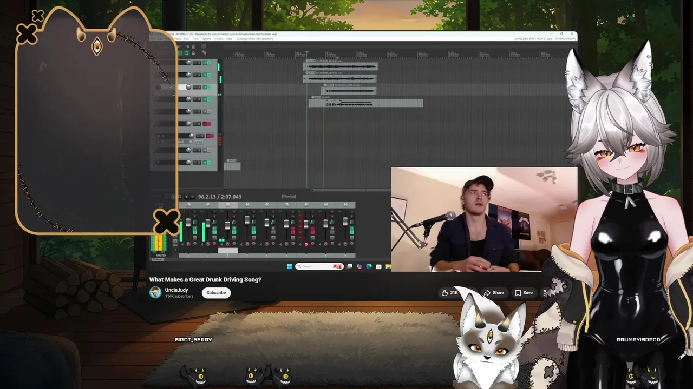693x389 pixels.
Task: Open Microsoft Edge from the taskbar
Action: point(369,266)
